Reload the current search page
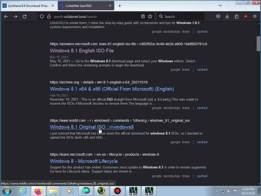The image size is (261, 196). (x=24, y=17)
